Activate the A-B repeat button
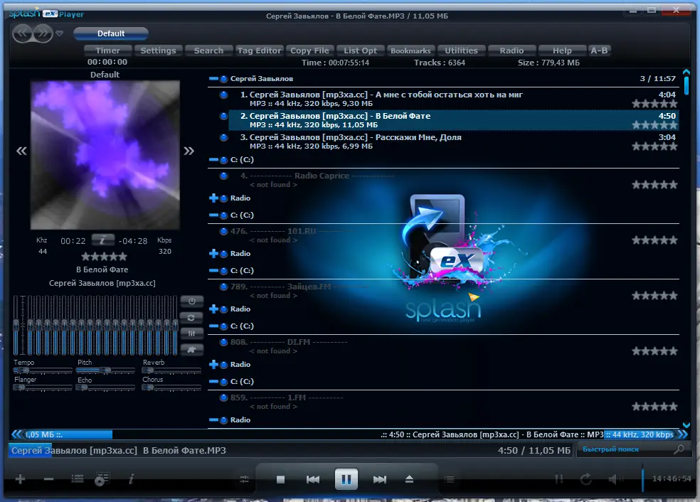The height and width of the screenshot is (502, 700). (x=599, y=50)
